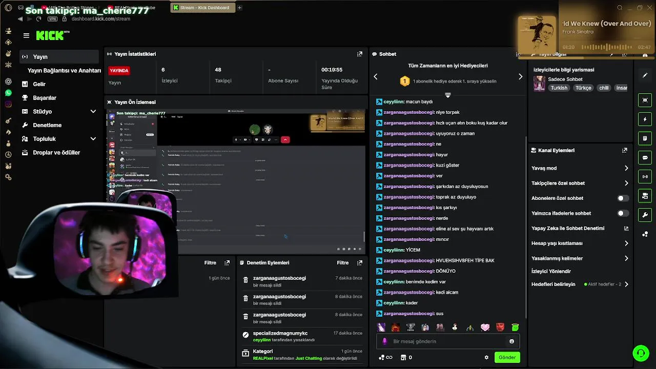Viewport: 656px width, 369px height.
Task: Click the pencil edit icon in right toolbar
Action: point(645,75)
